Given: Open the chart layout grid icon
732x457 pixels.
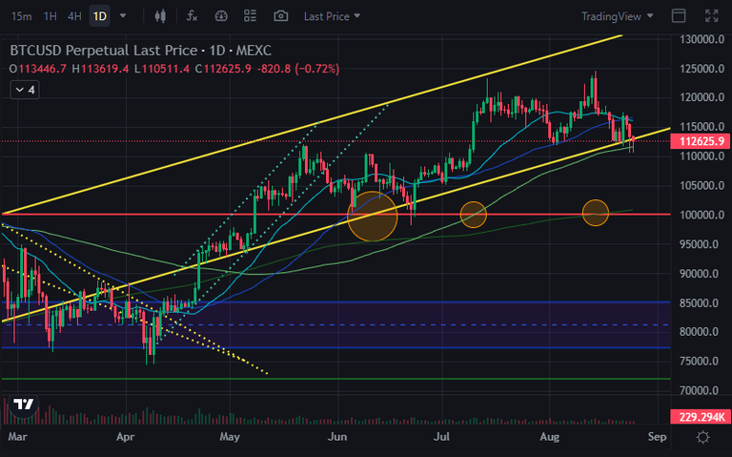Looking at the screenshot, I should [x=251, y=16].
